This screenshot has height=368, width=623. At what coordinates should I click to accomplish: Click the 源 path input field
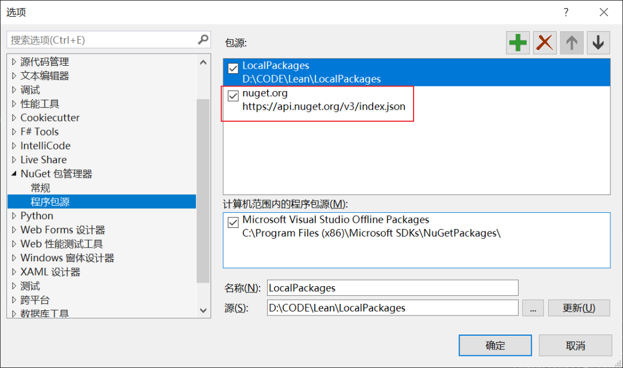[393, 308]
